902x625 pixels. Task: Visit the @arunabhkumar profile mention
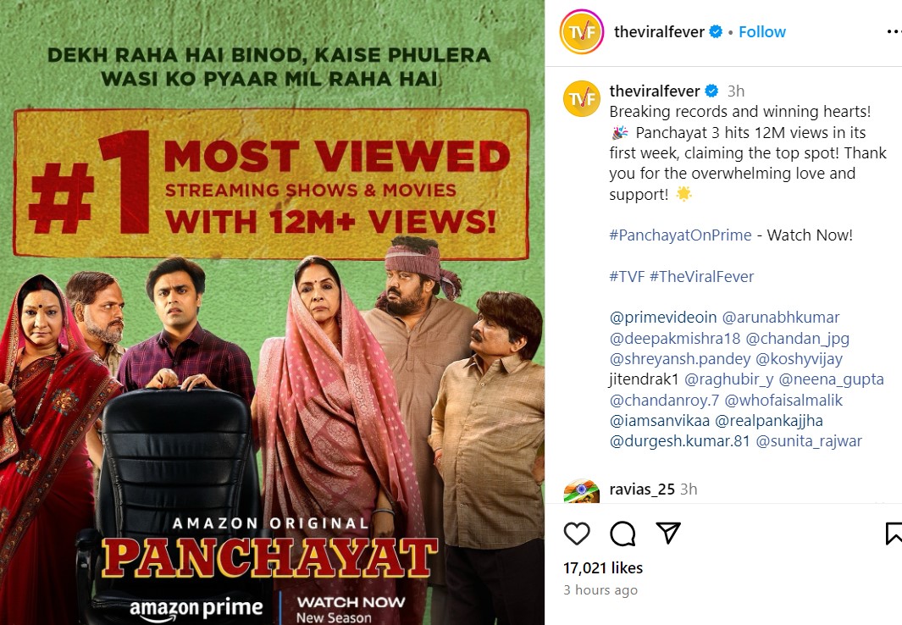pyautogui.click(x=781, y=318)
